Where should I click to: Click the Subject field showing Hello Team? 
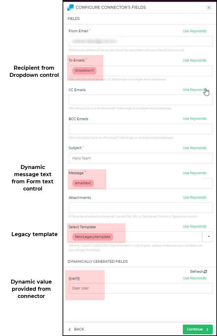pyautogui.click(x=140, y=158)
